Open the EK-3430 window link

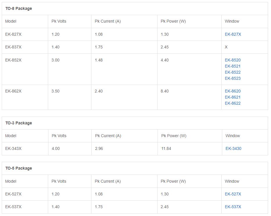(x=233, y=148)
